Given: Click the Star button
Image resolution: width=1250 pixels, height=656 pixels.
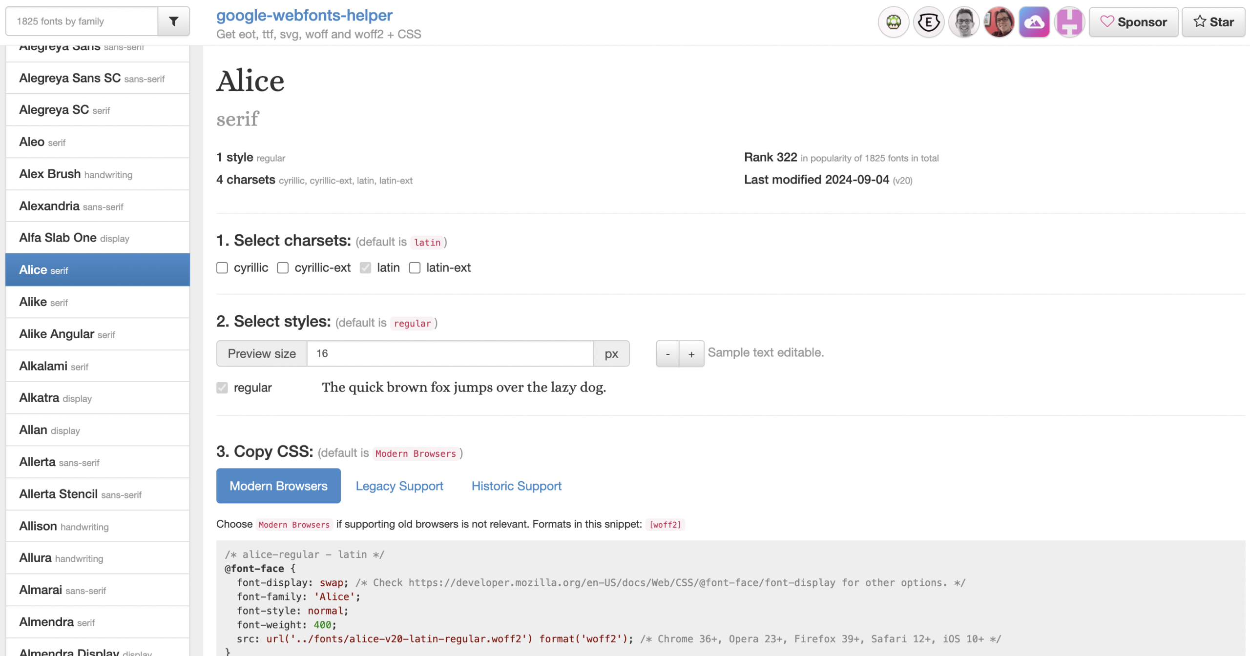Looking at the screenshot, I should click(x=1213, y=22).
